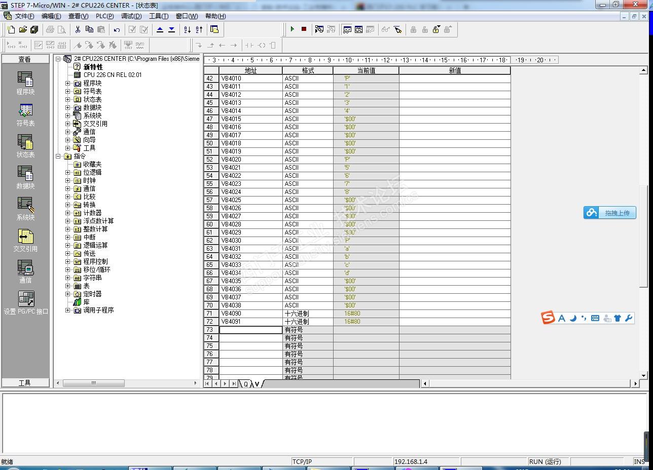Open Set PG/PC Interface in navigation bar
The height and width of the screenshot is (470, 653).
pos(26,303)
